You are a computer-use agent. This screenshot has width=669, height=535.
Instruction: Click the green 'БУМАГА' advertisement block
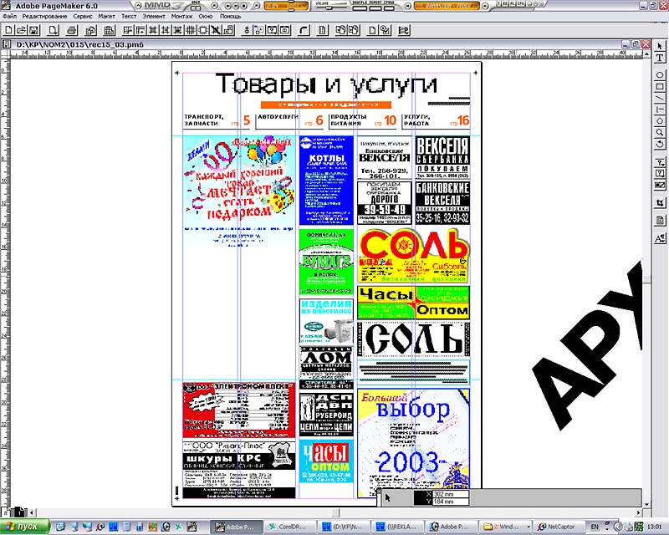[x=326, y=262]
